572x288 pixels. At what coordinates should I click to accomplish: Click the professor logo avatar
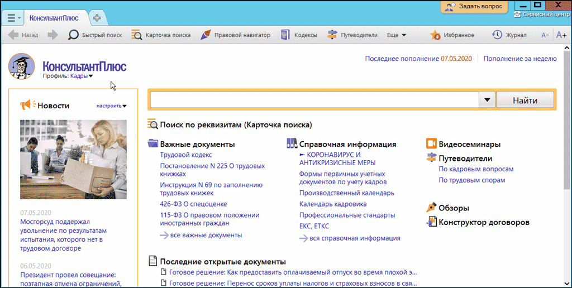click(x=22, y=66)
